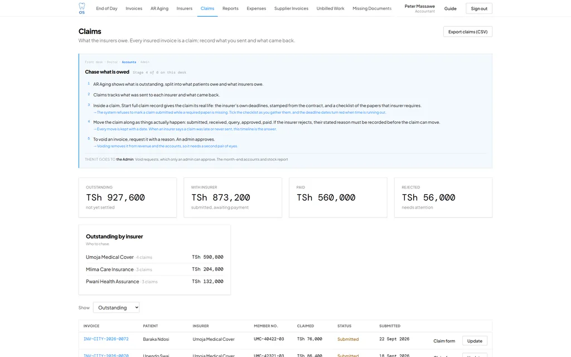
Task: Click the Patient column header
Action: coord(151,326)
